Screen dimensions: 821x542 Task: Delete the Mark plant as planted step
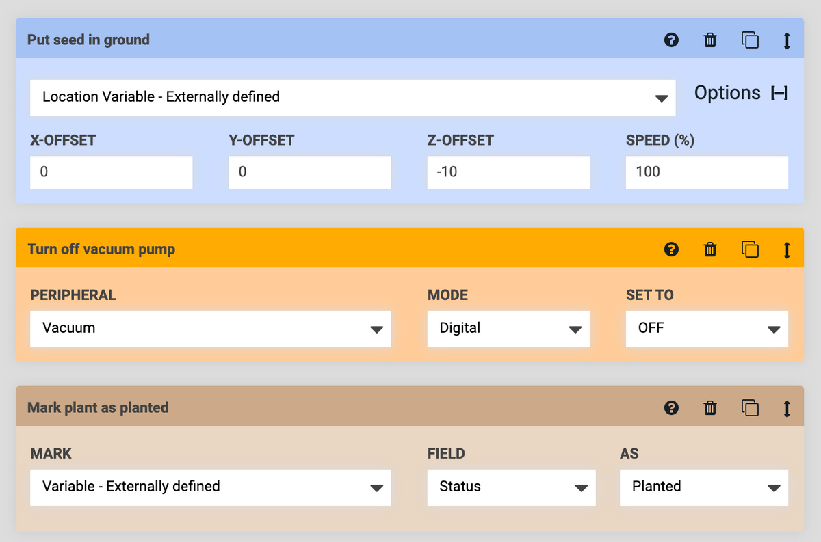click(710, 408)
